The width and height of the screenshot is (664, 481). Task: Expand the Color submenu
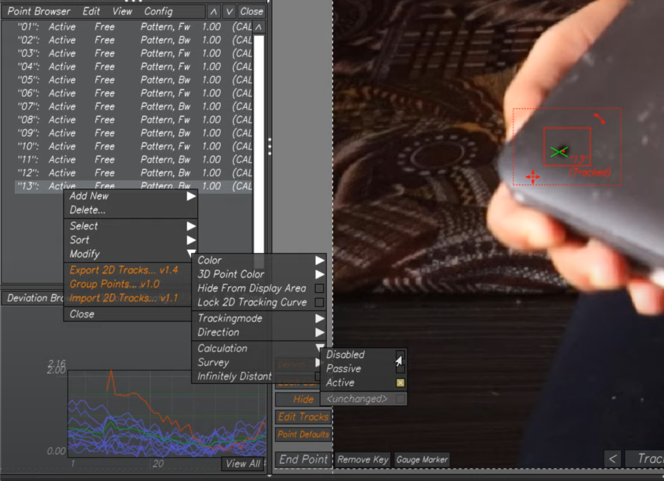[x=259, y=261]
